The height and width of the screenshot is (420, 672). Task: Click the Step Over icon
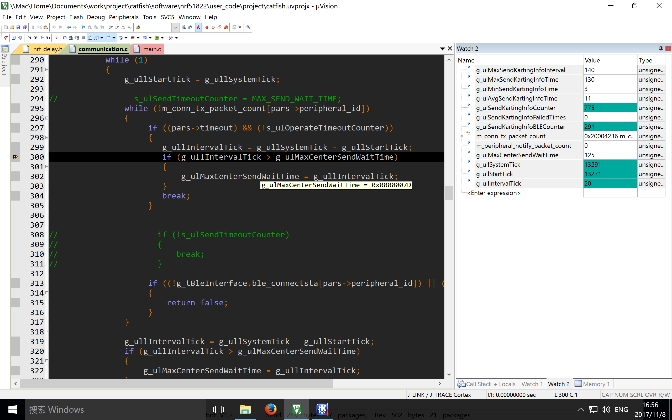click(x=35, y=38)
